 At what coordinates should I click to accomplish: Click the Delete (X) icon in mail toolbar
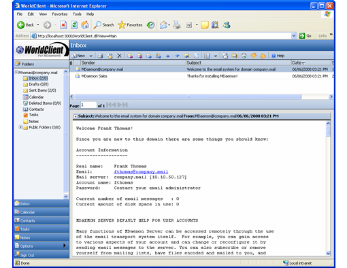[x=119, y=56]
